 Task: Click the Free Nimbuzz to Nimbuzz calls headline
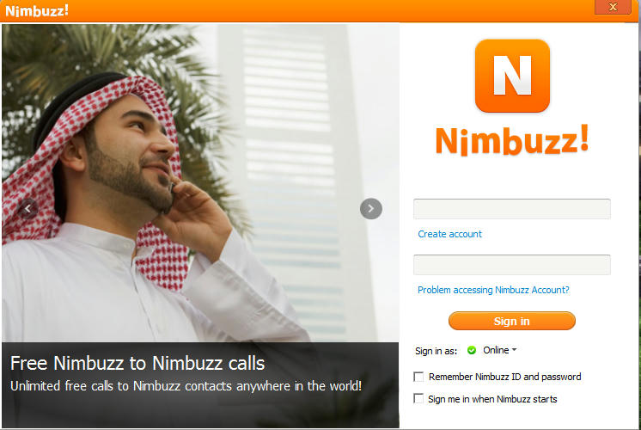(x=137, y=363)
